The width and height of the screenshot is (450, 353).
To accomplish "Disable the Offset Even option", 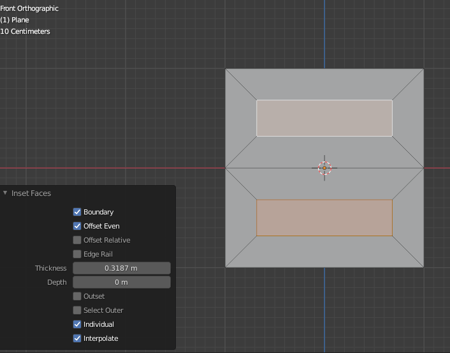I will coord(77,226).
